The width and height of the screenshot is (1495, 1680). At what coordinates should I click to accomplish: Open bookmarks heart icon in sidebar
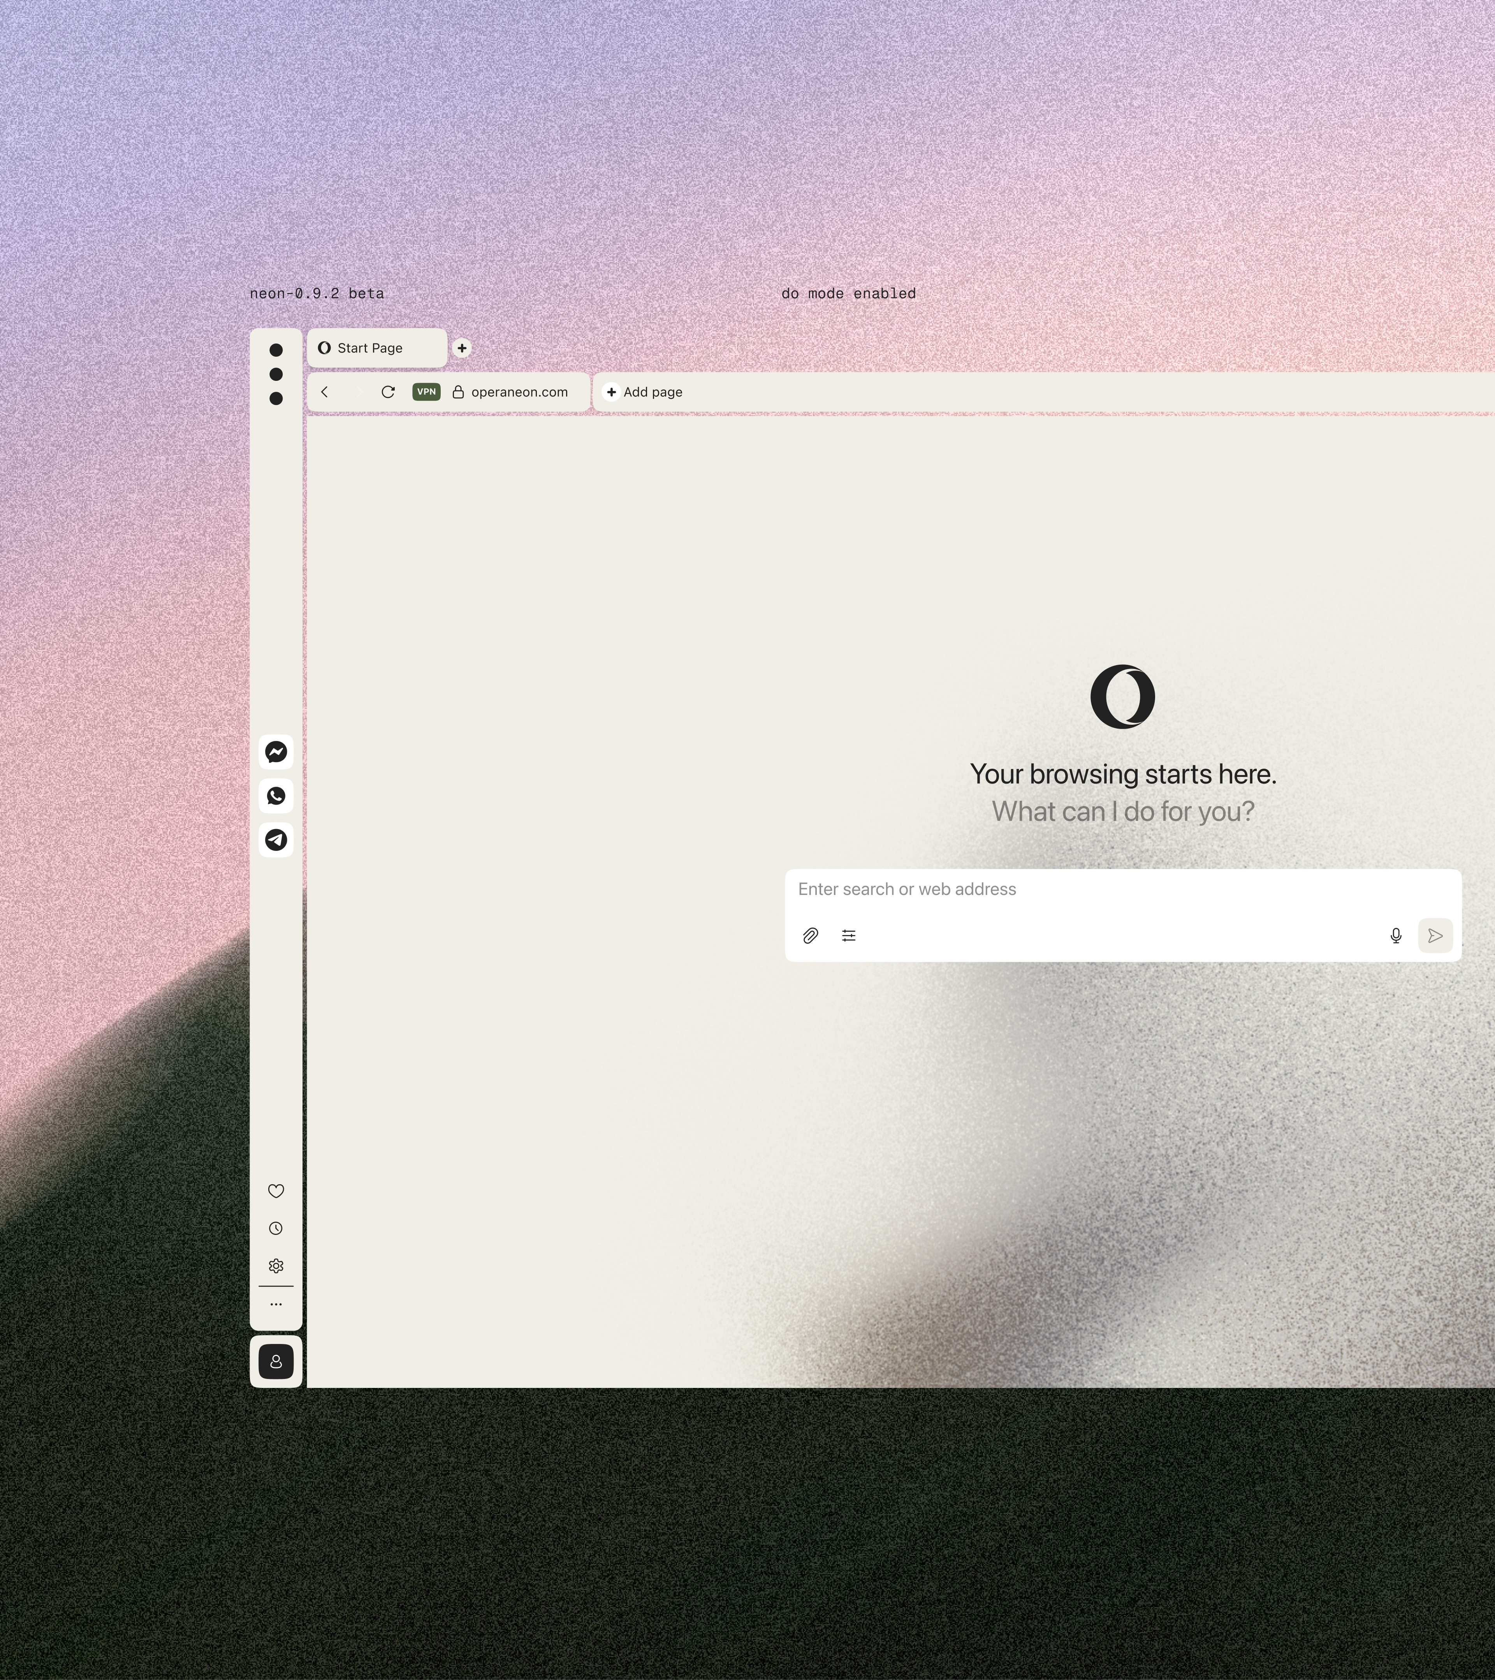pos(276,1191)
